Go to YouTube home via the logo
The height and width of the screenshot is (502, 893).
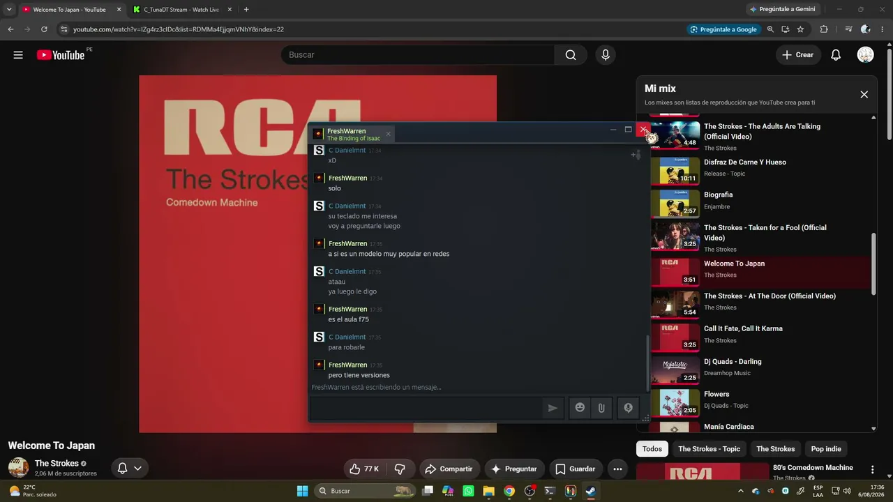(61, 55)
